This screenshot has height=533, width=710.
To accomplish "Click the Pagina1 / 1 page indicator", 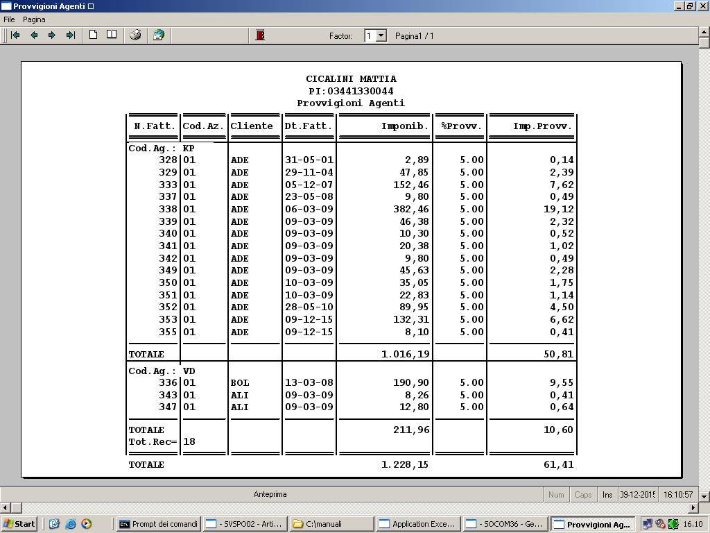I will [415, 36].
